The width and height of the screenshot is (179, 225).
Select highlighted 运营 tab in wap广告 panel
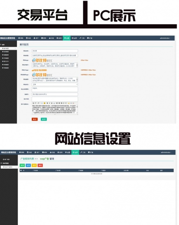tap(75, 152)
